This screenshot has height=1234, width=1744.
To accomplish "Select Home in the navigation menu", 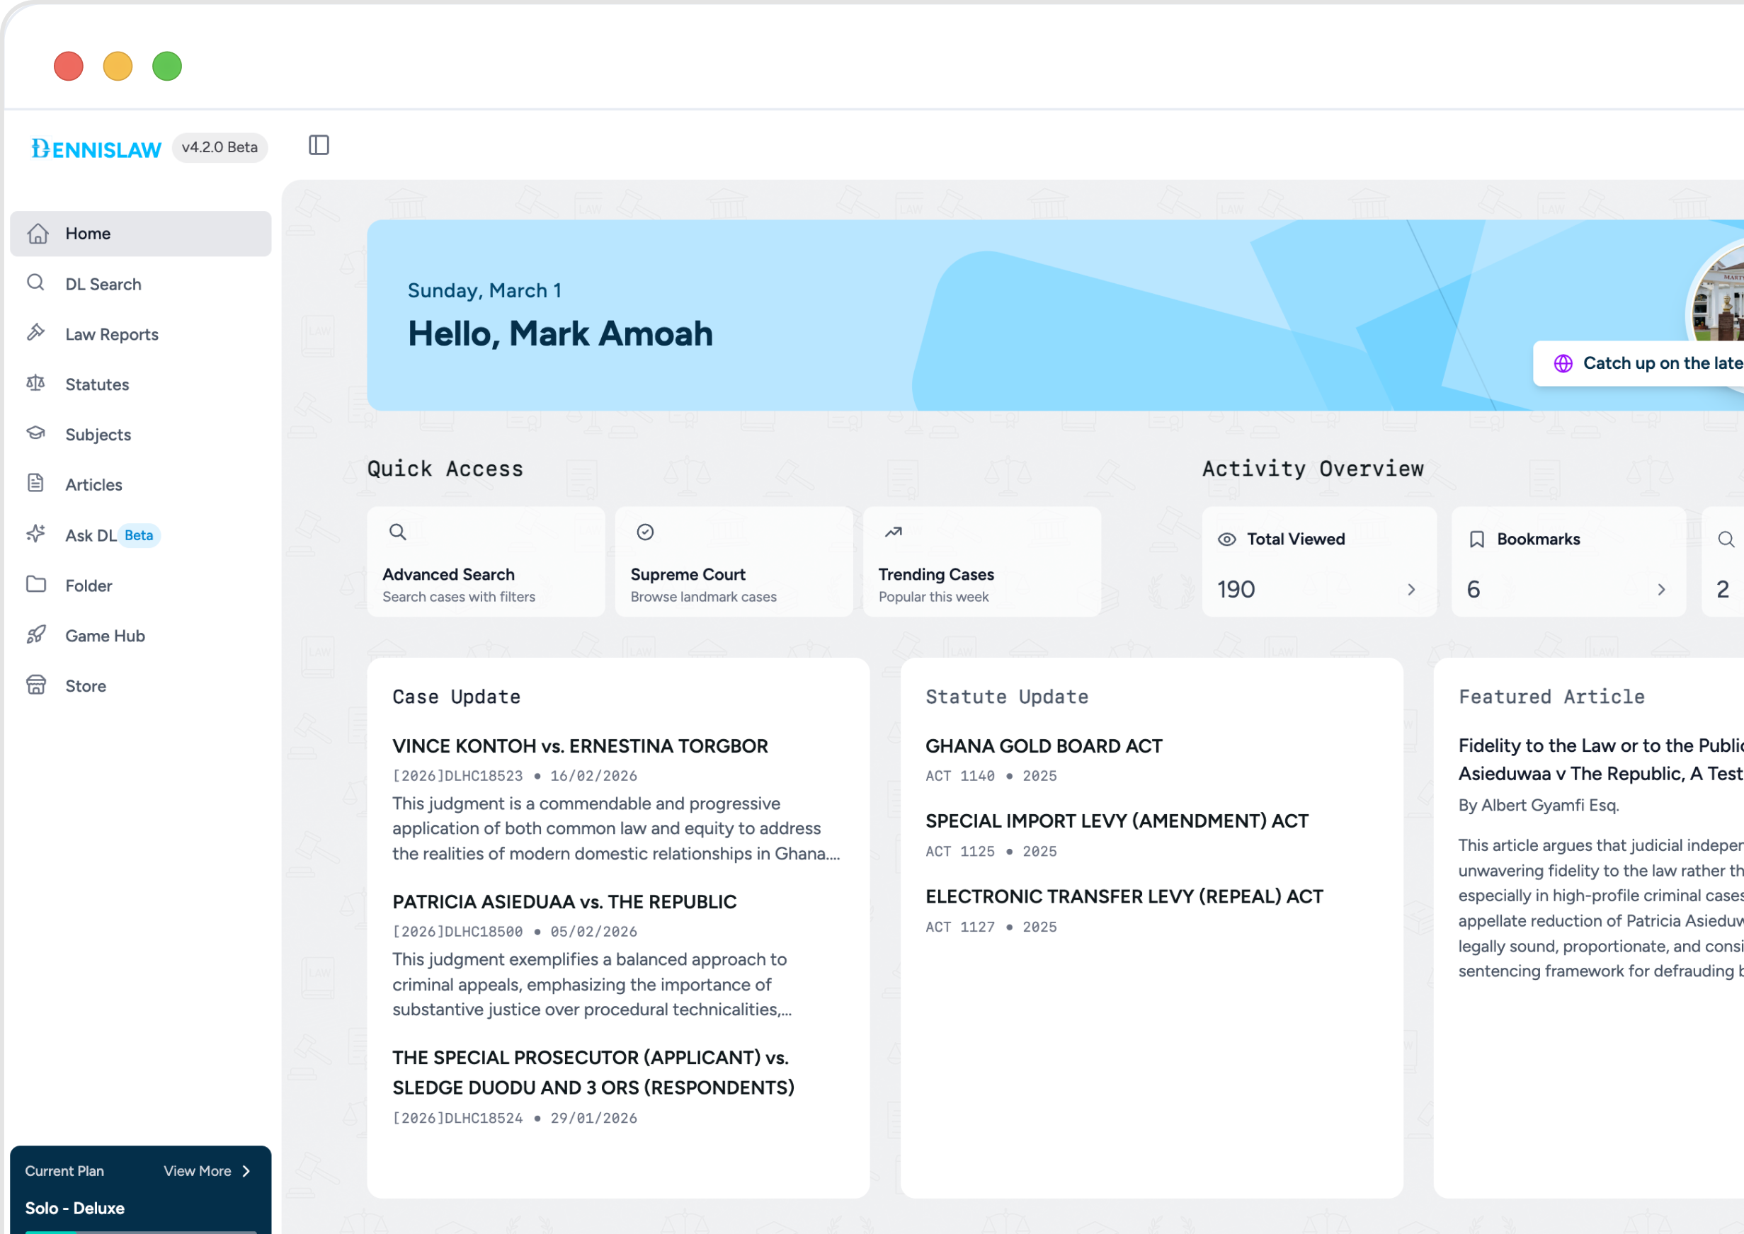I will 87,233.
